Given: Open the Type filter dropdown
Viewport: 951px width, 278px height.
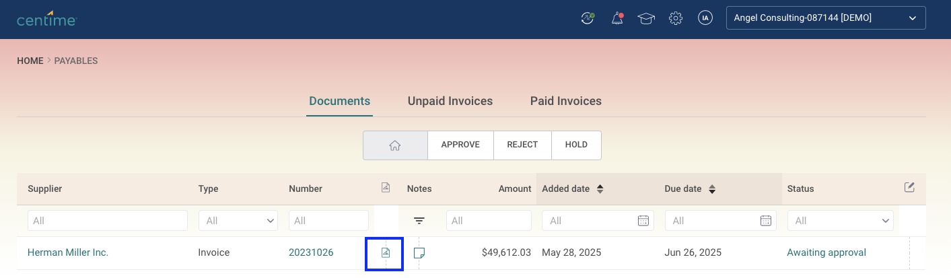Looking at the screenshot, I should click(x=238, y=221).
